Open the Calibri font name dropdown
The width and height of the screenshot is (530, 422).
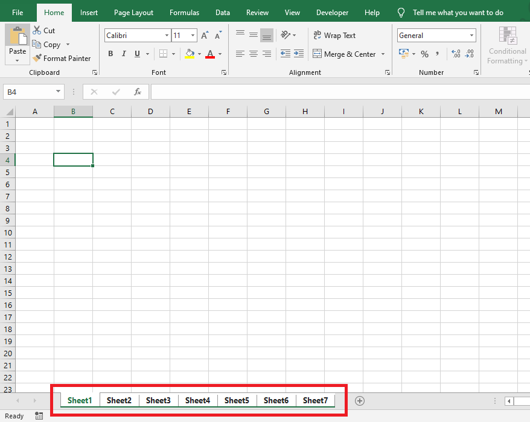pyautogui.click(x=167, y=36)
